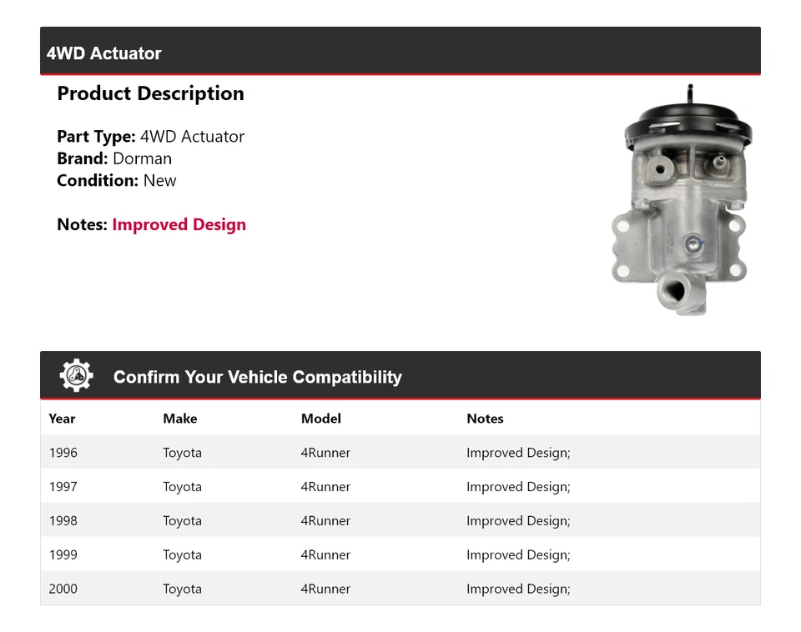Click the Year column header
Viewport: 801px width, 632px height.
coord(62,419)
